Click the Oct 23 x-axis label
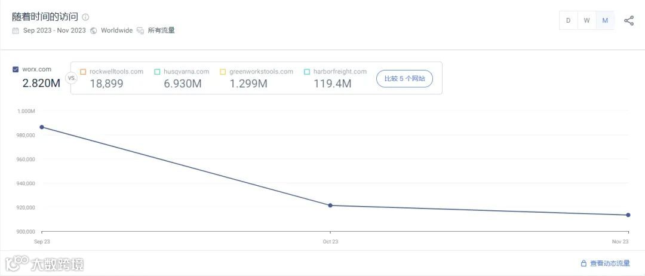 click(330, 242)
